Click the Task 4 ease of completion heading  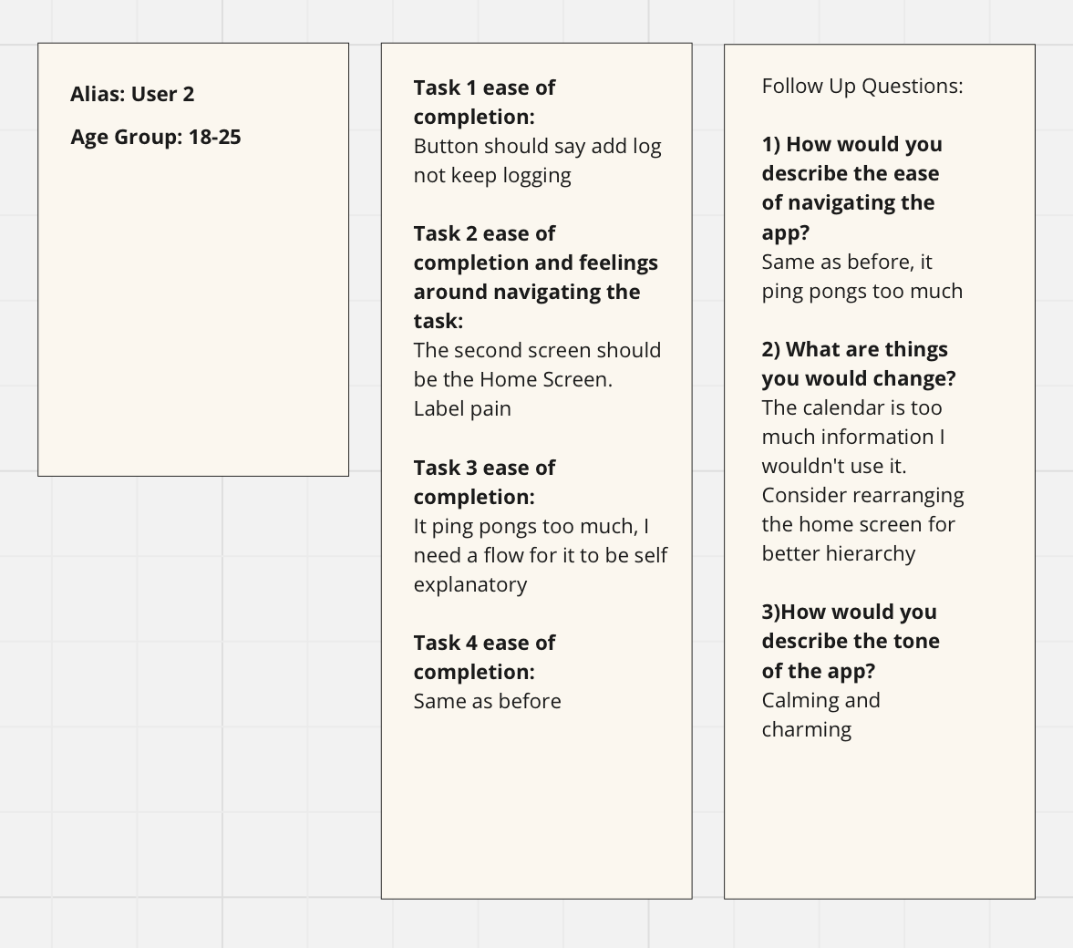point(484,657)
